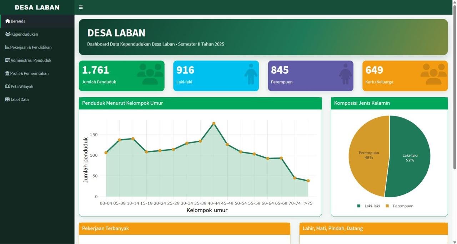The width and height of the screenshot is (457, 244).
Task: Click the Kartu Keluarga 649 card
Action: click(405, 76)
